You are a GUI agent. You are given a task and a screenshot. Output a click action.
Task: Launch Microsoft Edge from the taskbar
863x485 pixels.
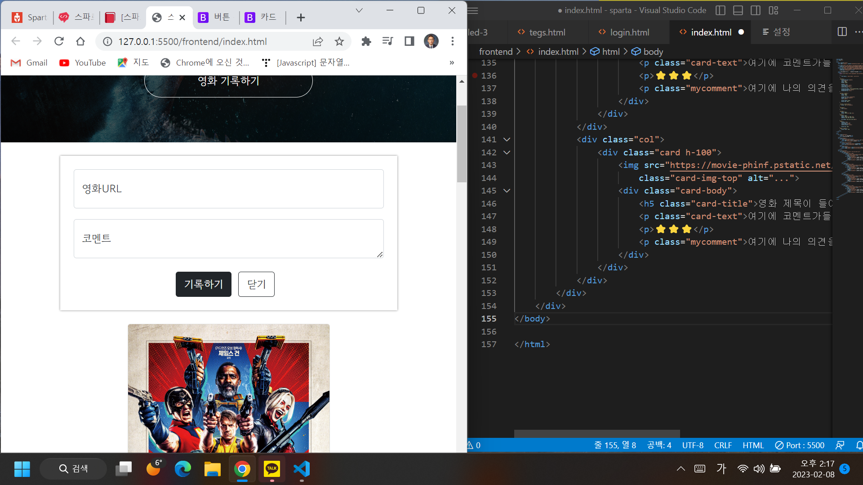point(183,469)
